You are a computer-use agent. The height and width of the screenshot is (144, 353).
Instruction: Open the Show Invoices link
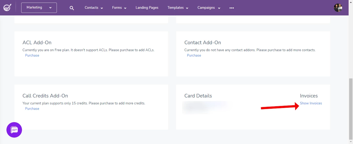(311, 103)
